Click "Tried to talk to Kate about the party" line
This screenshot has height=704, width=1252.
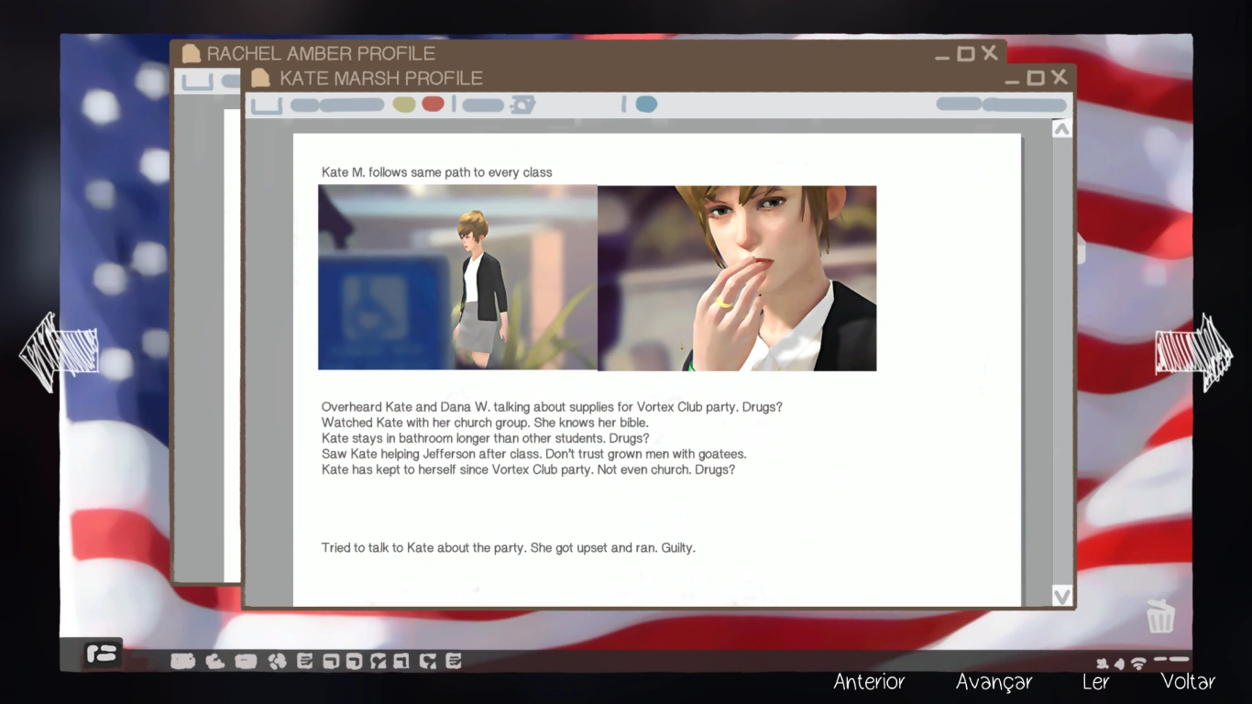[x=508, y=548]
